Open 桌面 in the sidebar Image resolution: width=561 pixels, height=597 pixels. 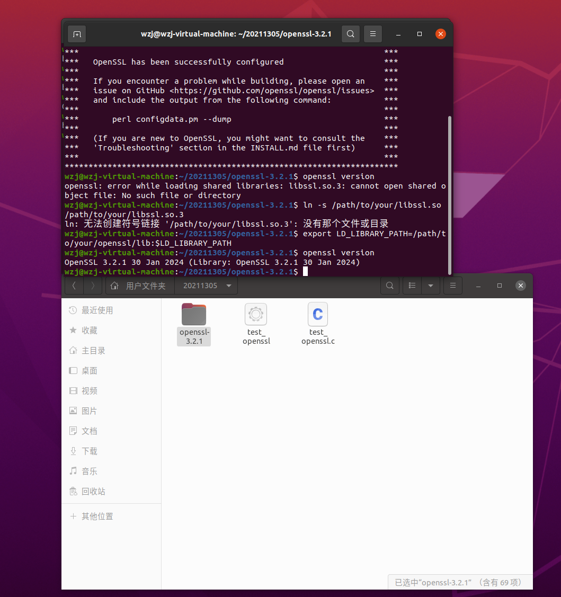point(111,371)
